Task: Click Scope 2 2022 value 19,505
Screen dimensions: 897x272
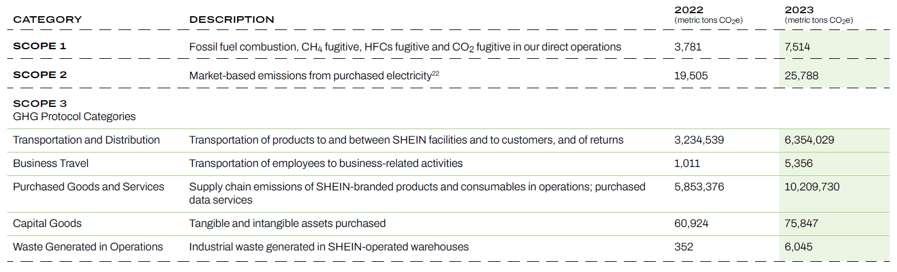Action: pyautogui.click(x=691, y=76)
